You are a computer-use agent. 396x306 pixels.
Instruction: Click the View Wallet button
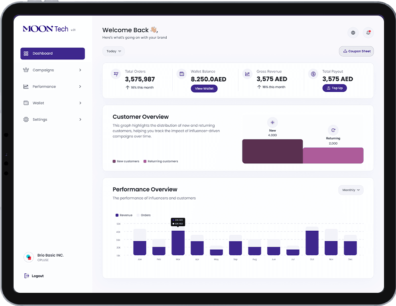(x=204, y=88)
